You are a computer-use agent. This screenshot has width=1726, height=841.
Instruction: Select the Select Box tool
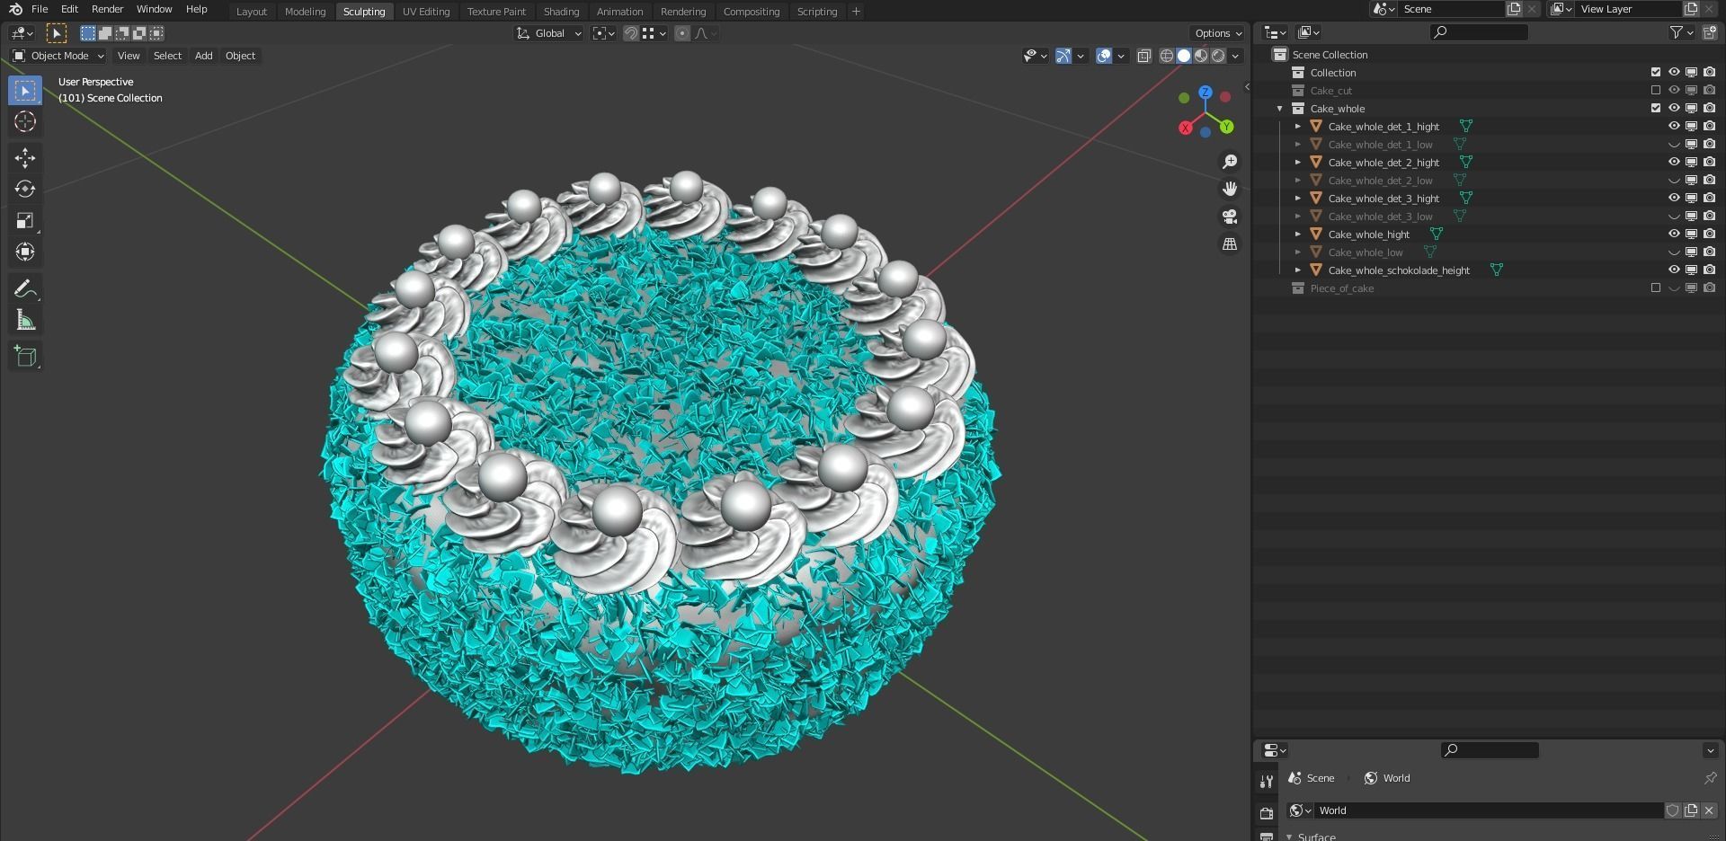click(x=25, y=91)
